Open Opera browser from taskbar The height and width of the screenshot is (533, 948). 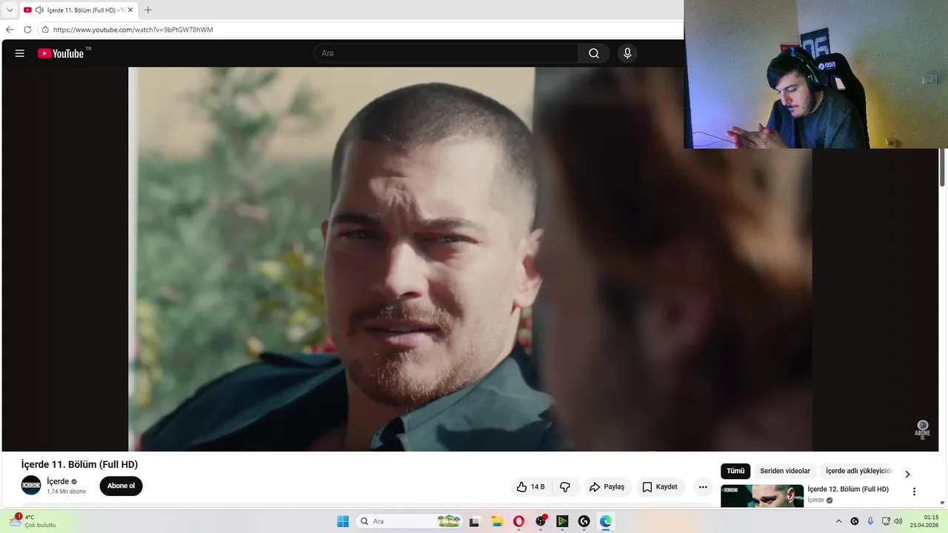coord(518,521)
